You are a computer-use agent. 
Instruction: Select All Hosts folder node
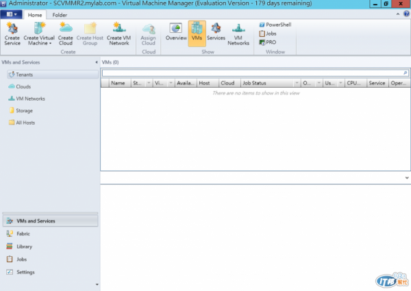pyautogui.click(x=22, y=123)
